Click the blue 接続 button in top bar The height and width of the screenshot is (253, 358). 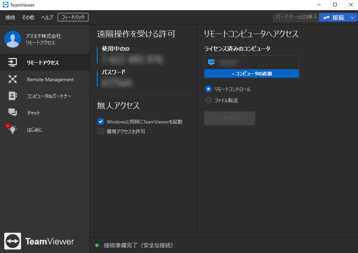(333, 17)
